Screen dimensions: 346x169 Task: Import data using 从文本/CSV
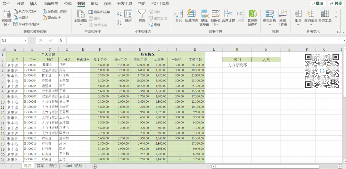(x=24, y=12)
